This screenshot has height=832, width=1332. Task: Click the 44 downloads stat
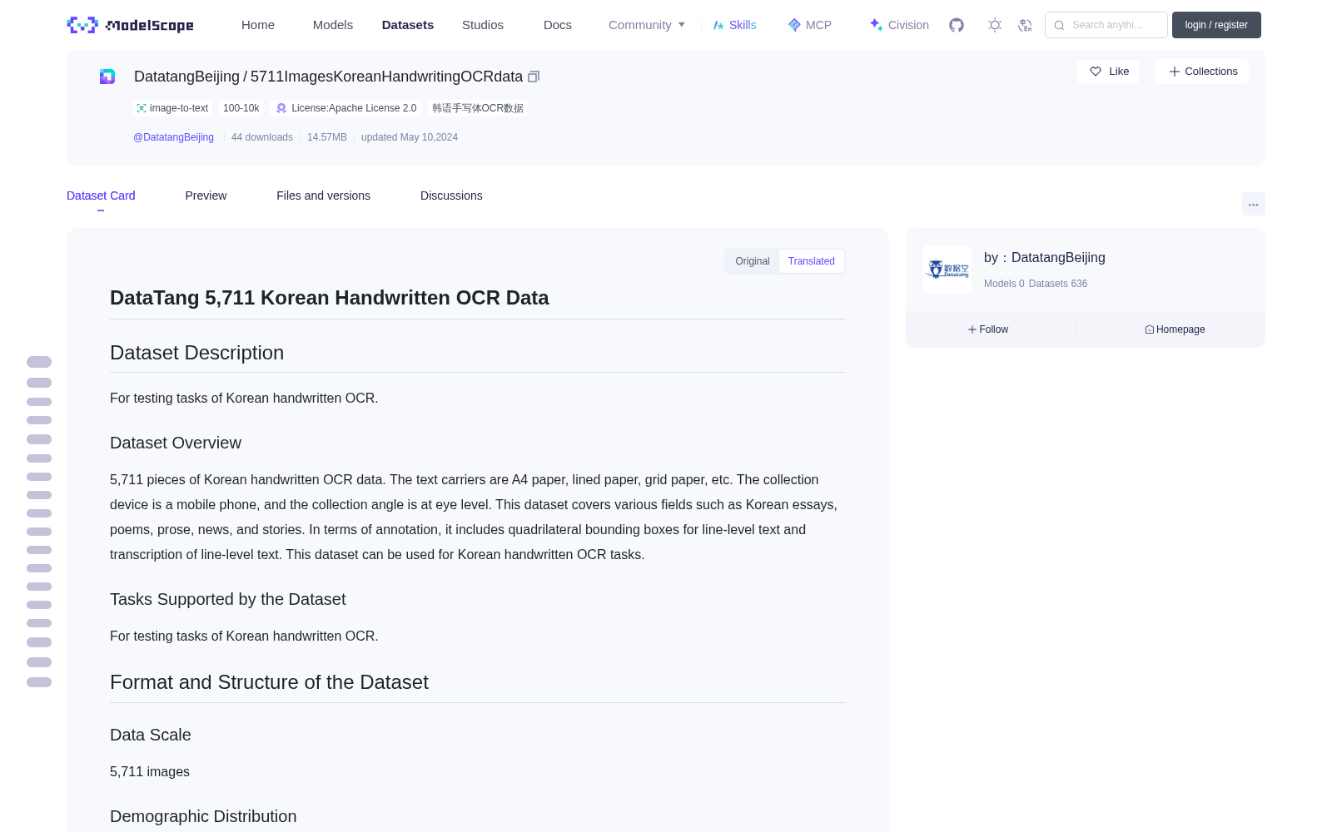coord(262,137)
